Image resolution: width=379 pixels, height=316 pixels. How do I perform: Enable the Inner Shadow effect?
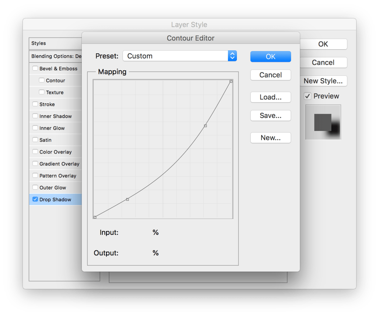tap(35, 116)
